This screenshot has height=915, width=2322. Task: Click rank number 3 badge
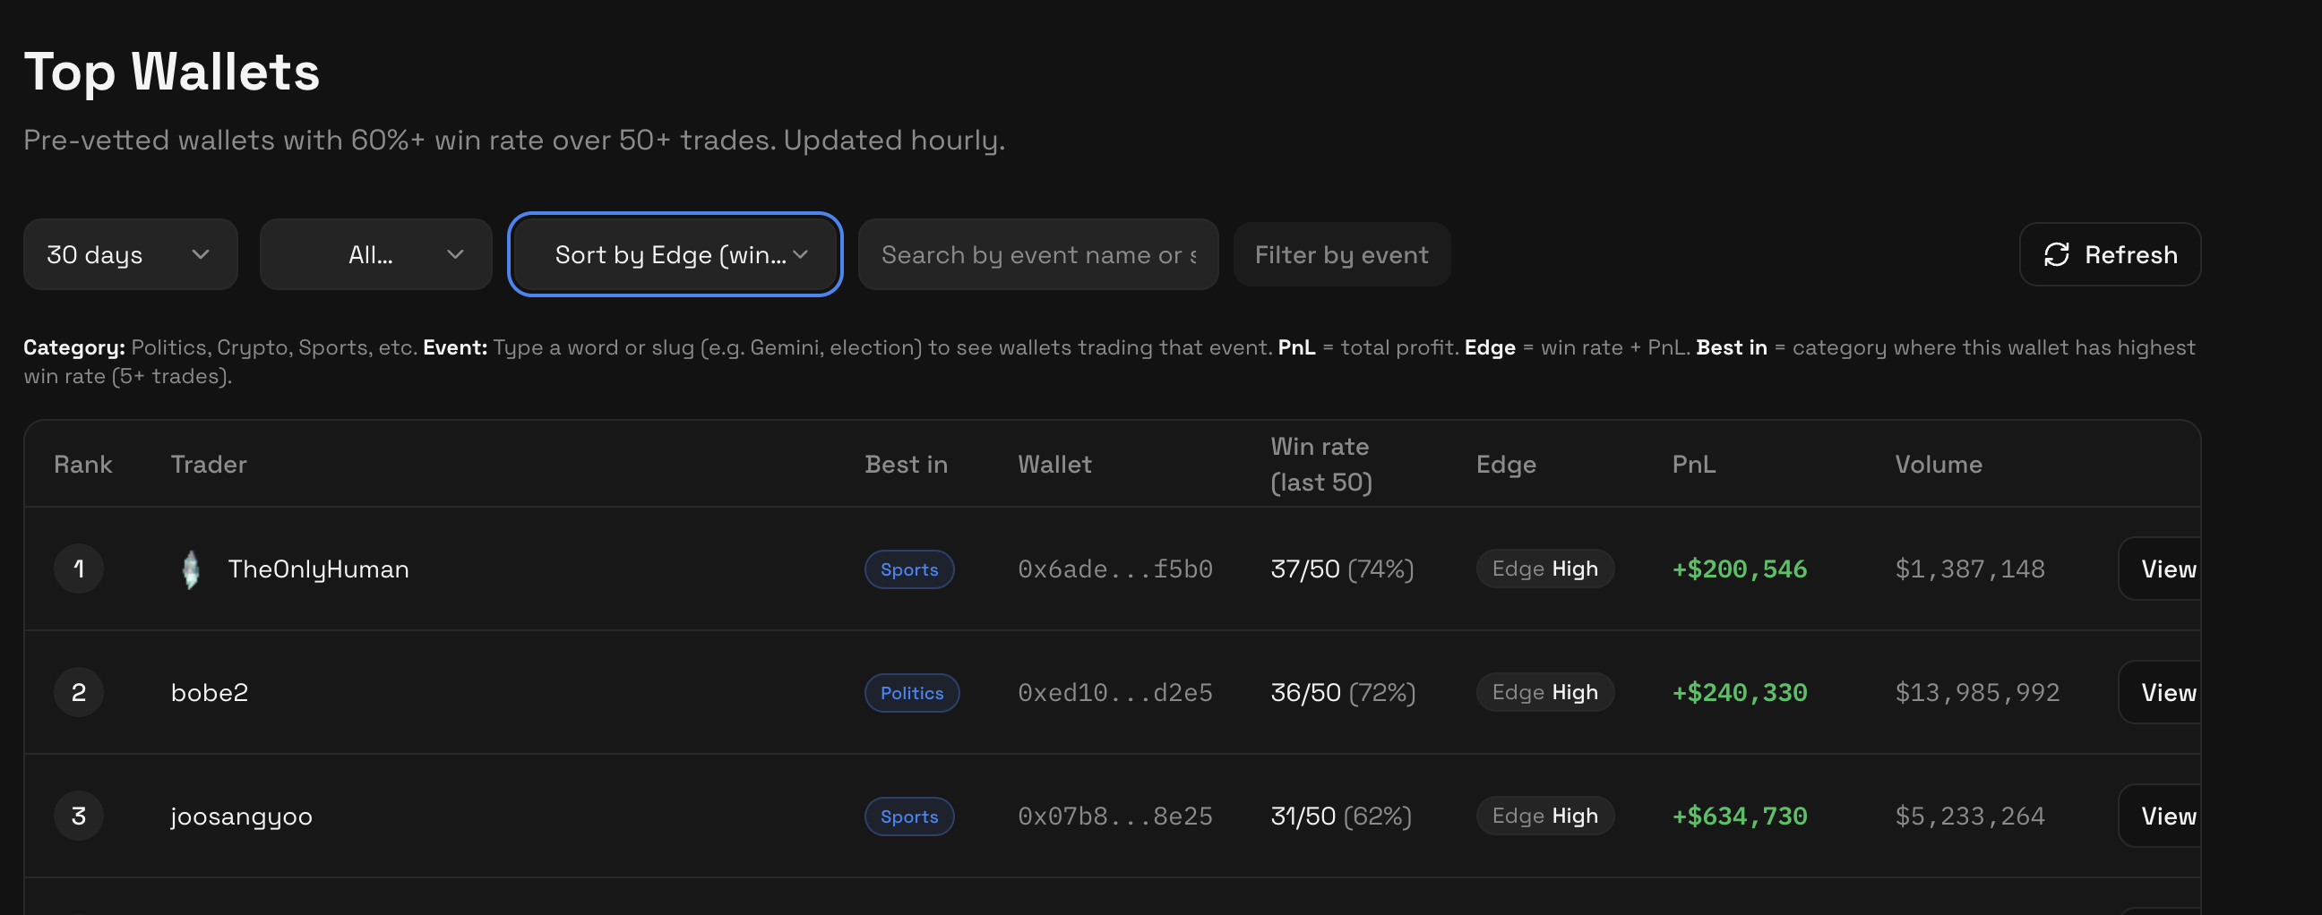tap(79, 815)
